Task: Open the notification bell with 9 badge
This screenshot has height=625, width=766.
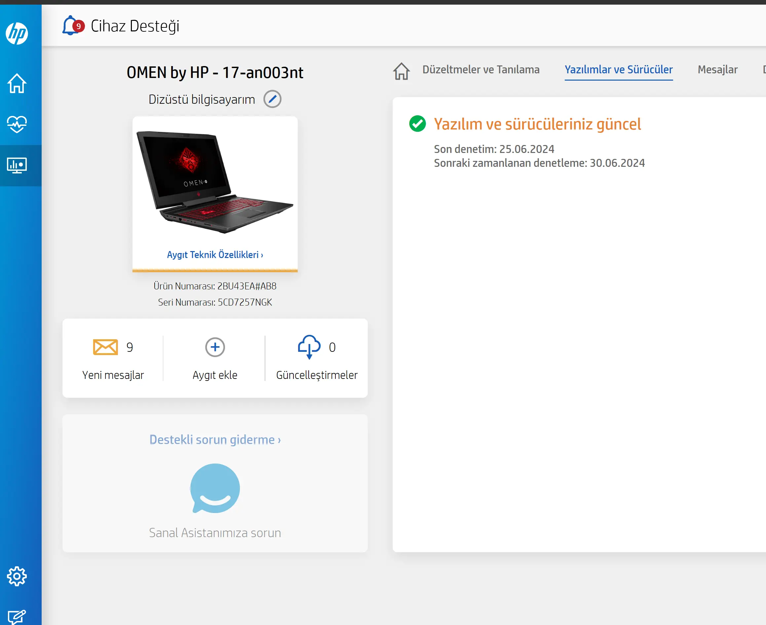Action: click(73, 25)
